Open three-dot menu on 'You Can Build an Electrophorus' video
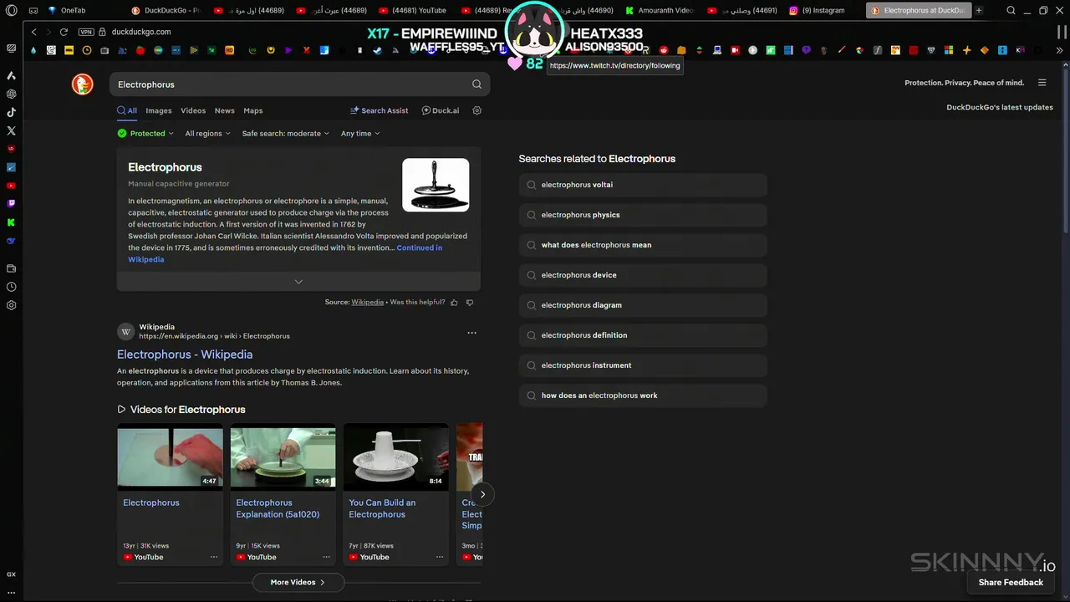 click(x=440, y=557)
